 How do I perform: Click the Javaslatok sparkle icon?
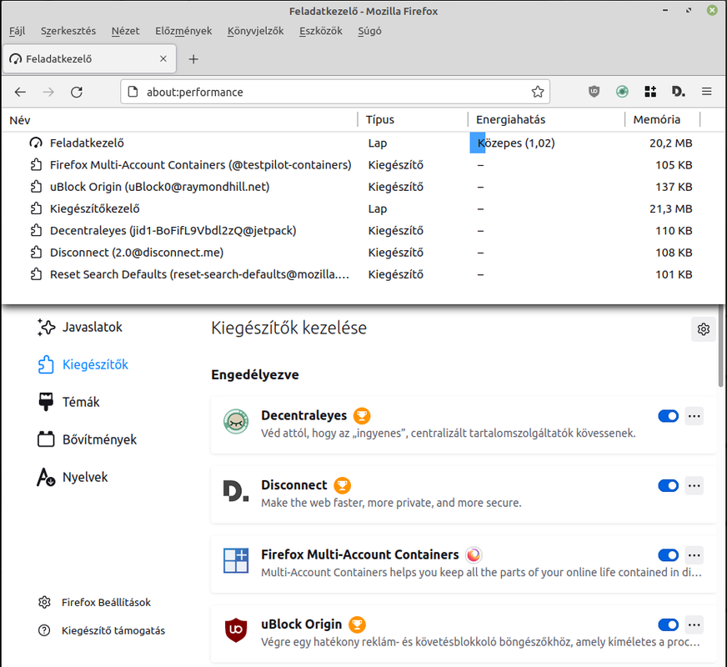(x=46, y=327)
